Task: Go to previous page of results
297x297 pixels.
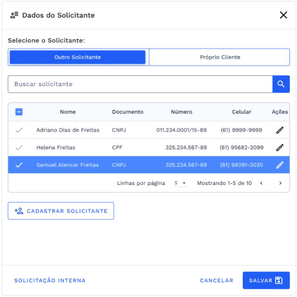Action: coord(261,183)
